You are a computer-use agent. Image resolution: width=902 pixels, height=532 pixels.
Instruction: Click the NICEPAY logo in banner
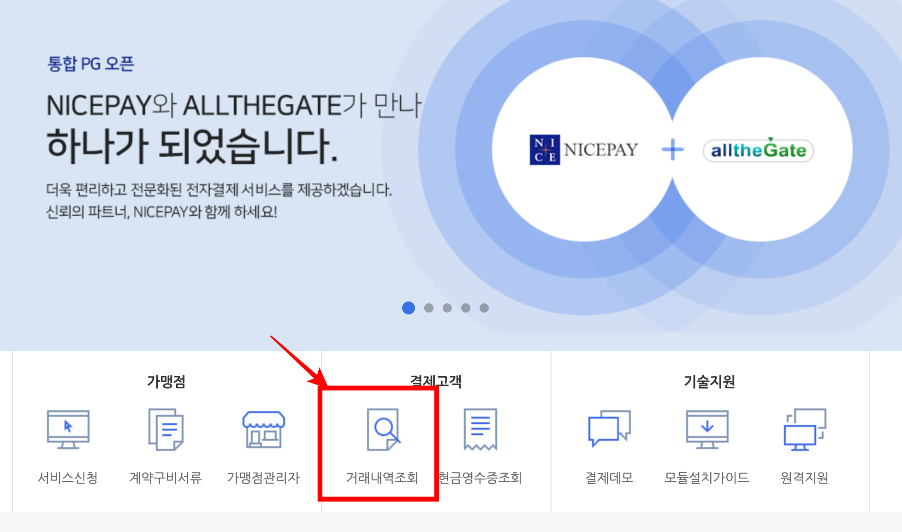click(x=584, y=150)
